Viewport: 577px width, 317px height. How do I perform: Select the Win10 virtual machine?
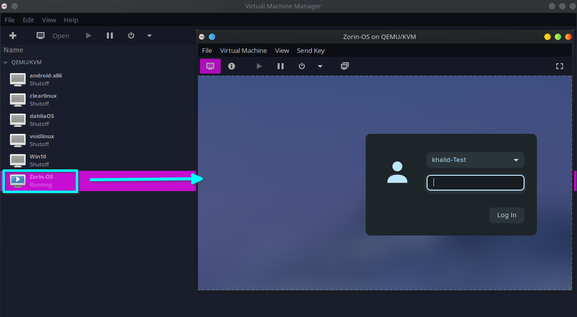point(38,160)
